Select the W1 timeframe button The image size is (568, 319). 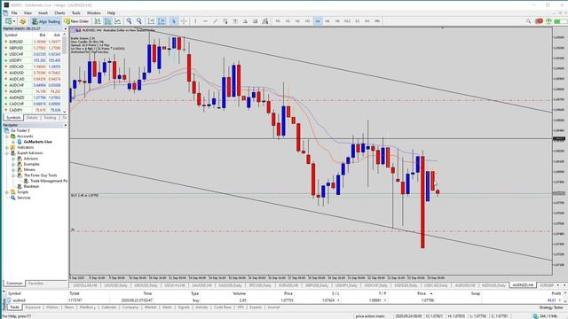click(367, 21)
